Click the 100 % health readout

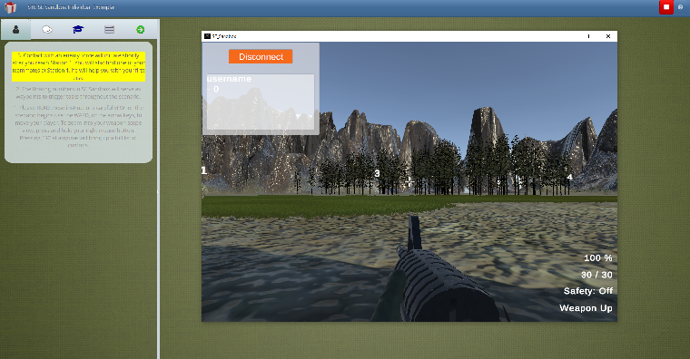point(598,258)
